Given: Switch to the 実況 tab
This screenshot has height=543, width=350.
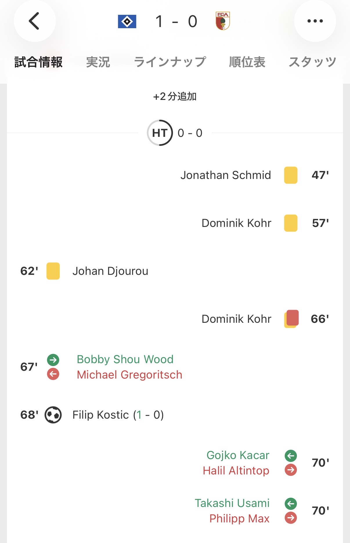Looking at the screenshot, I should [x=98, y=62].
